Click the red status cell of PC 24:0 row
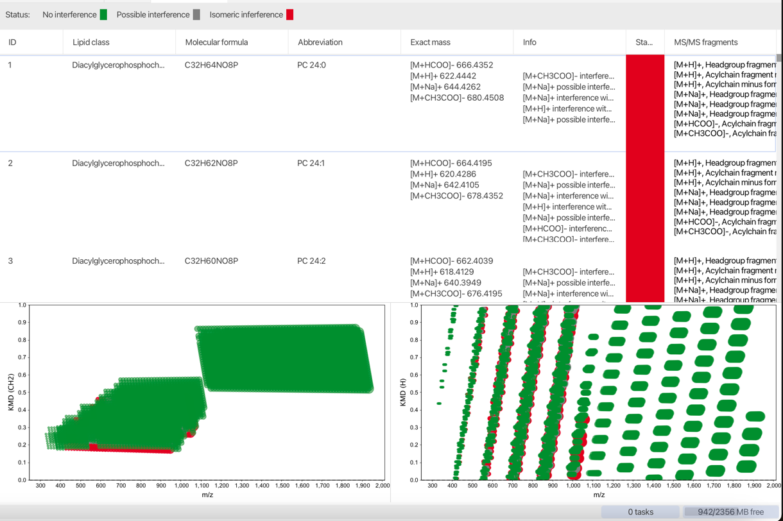This screenshot has width=783, height=521. 645,103
